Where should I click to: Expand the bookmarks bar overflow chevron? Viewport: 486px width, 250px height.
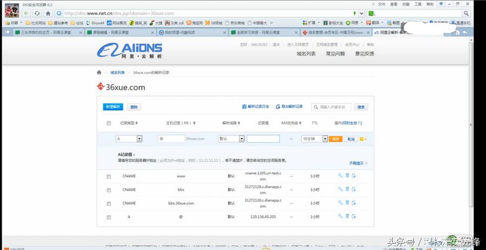[272, 23]
